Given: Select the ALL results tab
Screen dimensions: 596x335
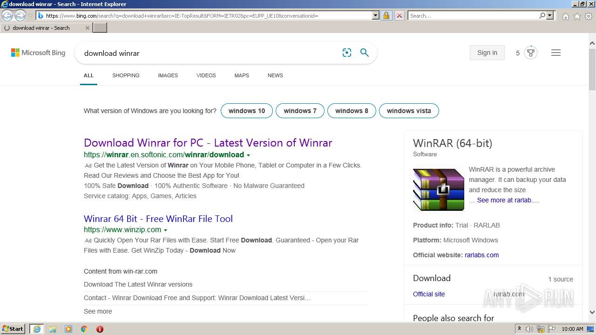Looking at the screenshot, I should [x=88, y=75].
